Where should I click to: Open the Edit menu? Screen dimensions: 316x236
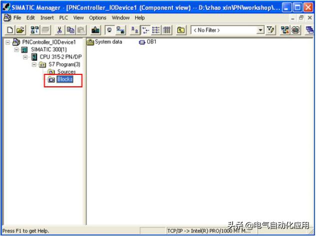point(30,18)
